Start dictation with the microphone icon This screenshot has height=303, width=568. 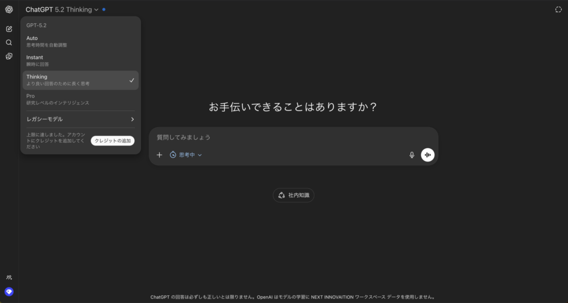tap(412, 155)
